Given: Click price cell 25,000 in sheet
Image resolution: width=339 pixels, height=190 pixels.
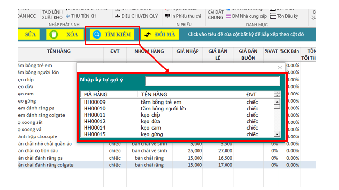Looking at the screenshot, I should 195,151.
